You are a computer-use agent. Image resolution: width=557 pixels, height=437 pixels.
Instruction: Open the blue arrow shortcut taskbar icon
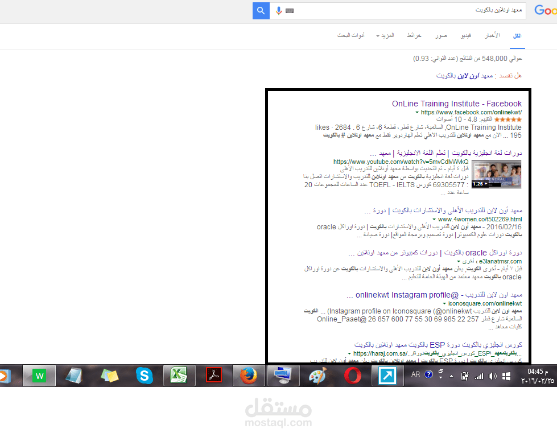[x=387, y=375]
